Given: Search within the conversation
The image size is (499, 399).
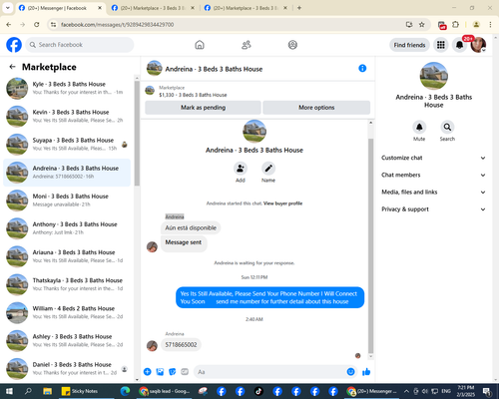Looking at the screenshot, I should coord(447,127).
